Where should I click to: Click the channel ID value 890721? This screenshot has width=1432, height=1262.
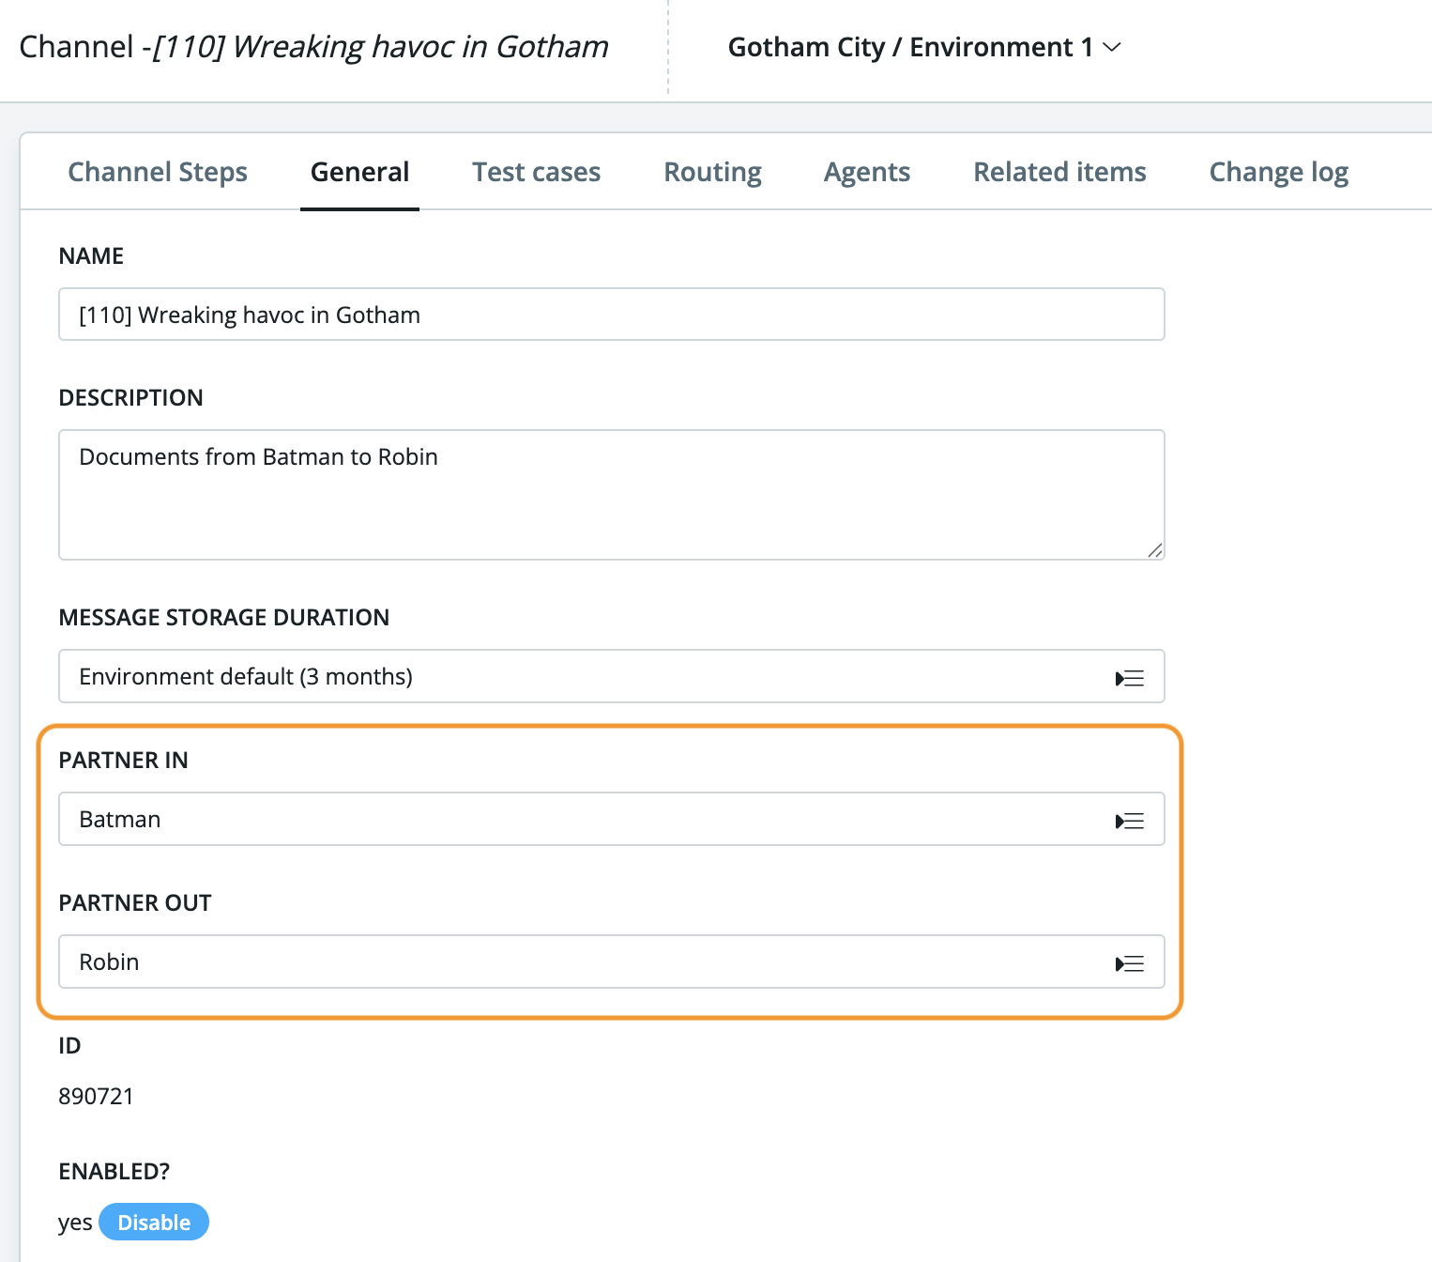[x=96, y=1096]
